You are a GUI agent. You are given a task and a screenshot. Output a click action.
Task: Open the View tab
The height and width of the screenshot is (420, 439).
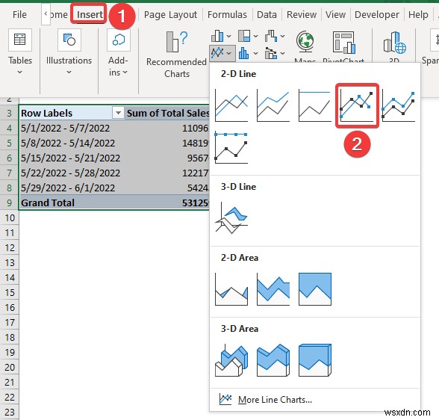tap(335, 14)
